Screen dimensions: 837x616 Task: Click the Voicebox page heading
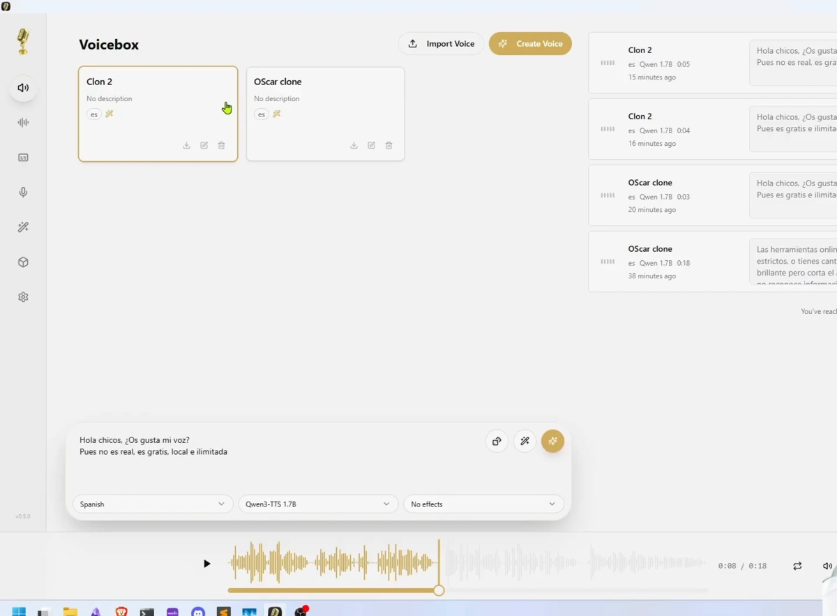(x=109, y=45)
